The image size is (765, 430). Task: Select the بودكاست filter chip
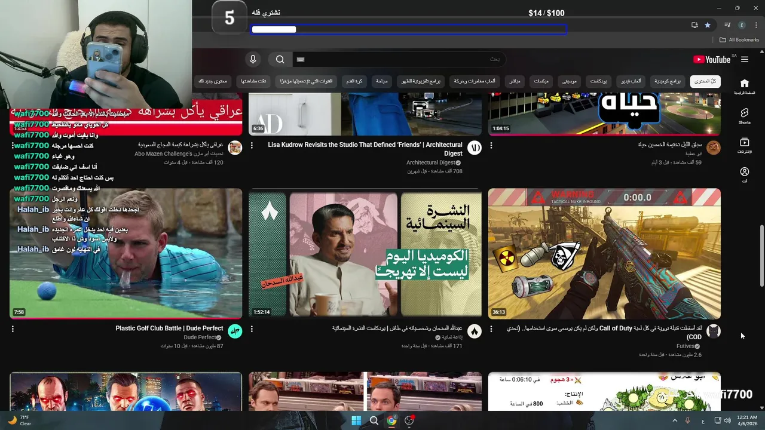(599, 81)
